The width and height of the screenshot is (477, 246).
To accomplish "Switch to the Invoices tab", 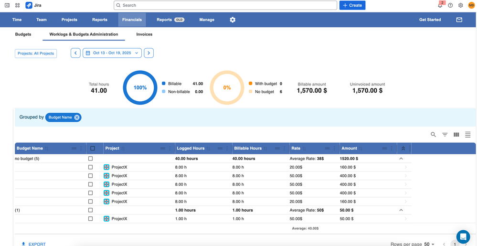I will [144, 34].
